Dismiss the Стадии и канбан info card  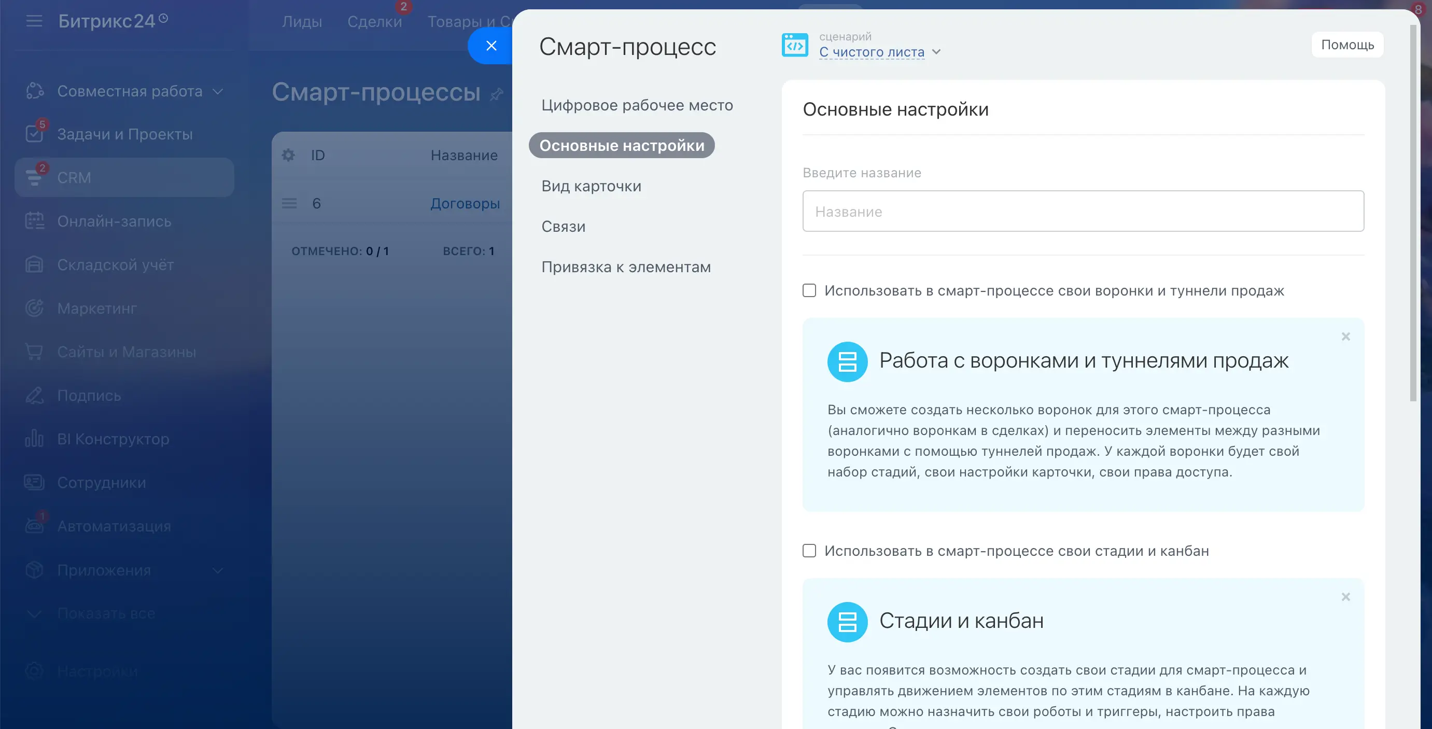click(x=1345, y=597)
